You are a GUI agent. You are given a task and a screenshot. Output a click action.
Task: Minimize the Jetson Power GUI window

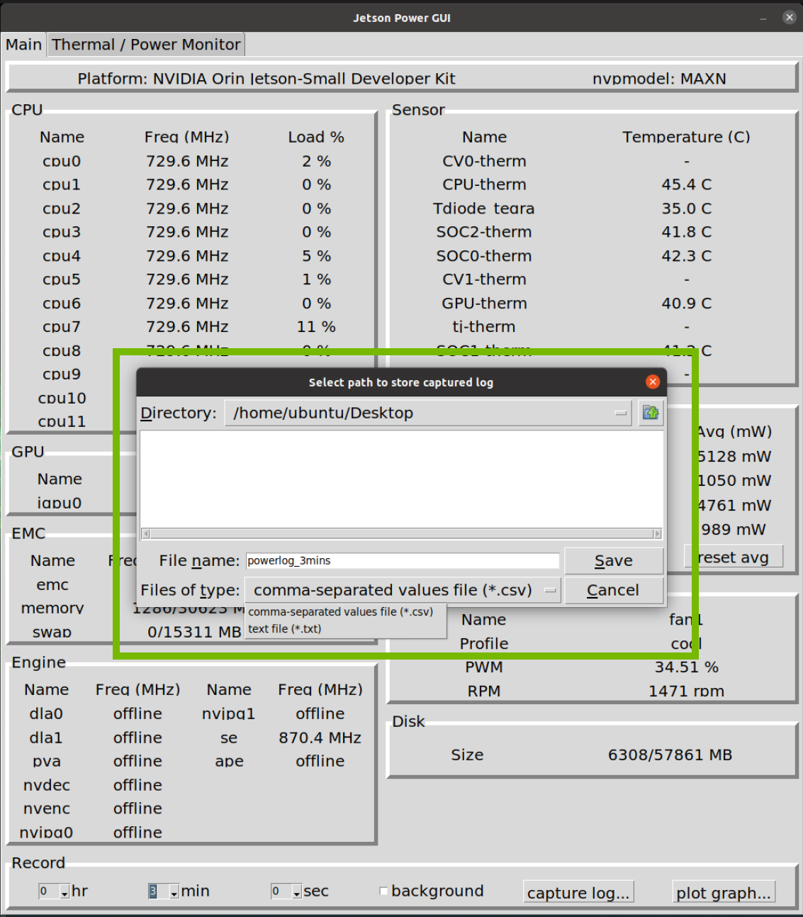coord(763,18)
